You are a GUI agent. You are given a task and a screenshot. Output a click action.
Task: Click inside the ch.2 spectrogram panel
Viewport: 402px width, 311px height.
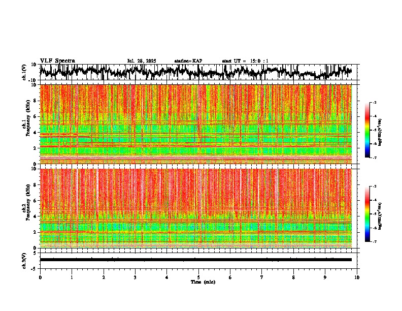196,208
